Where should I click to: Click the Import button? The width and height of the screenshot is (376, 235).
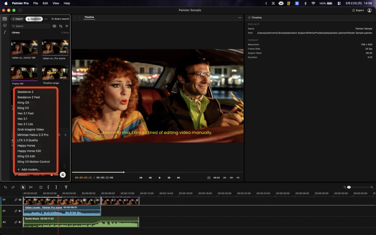tap(17, 19)
